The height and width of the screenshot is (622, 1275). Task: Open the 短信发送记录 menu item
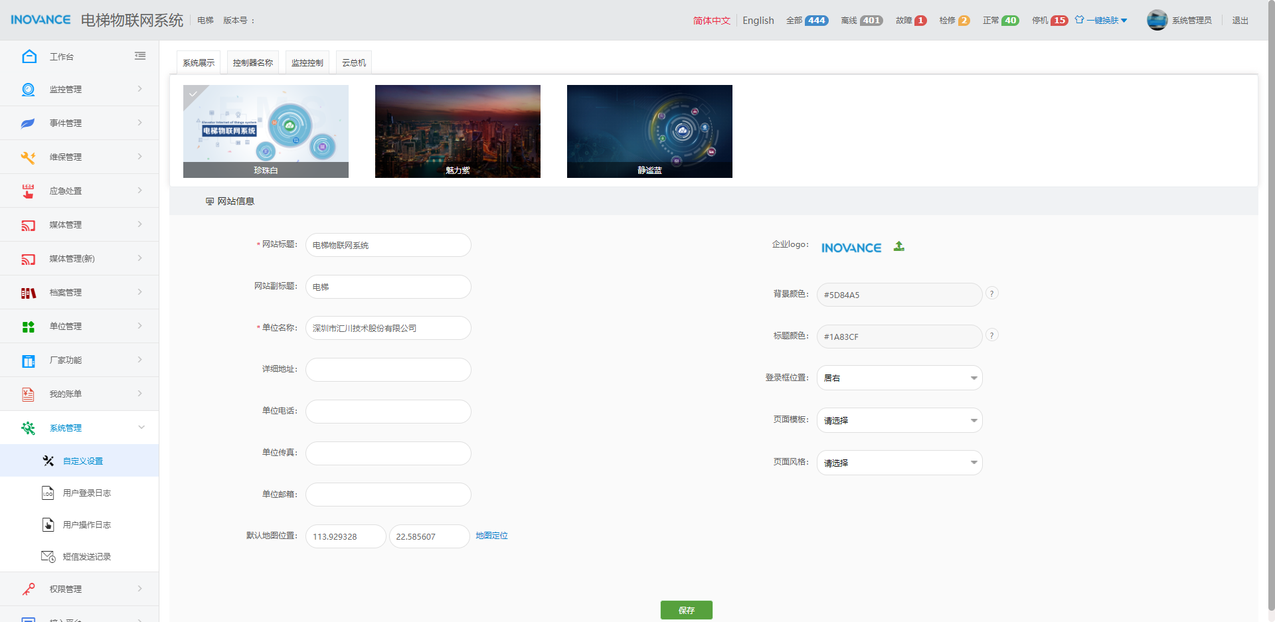click(80, 556)
